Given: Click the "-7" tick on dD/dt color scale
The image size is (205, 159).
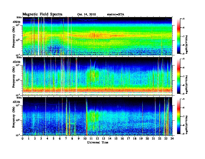Looking at the screenshot, I should click(x=183, y=76).
